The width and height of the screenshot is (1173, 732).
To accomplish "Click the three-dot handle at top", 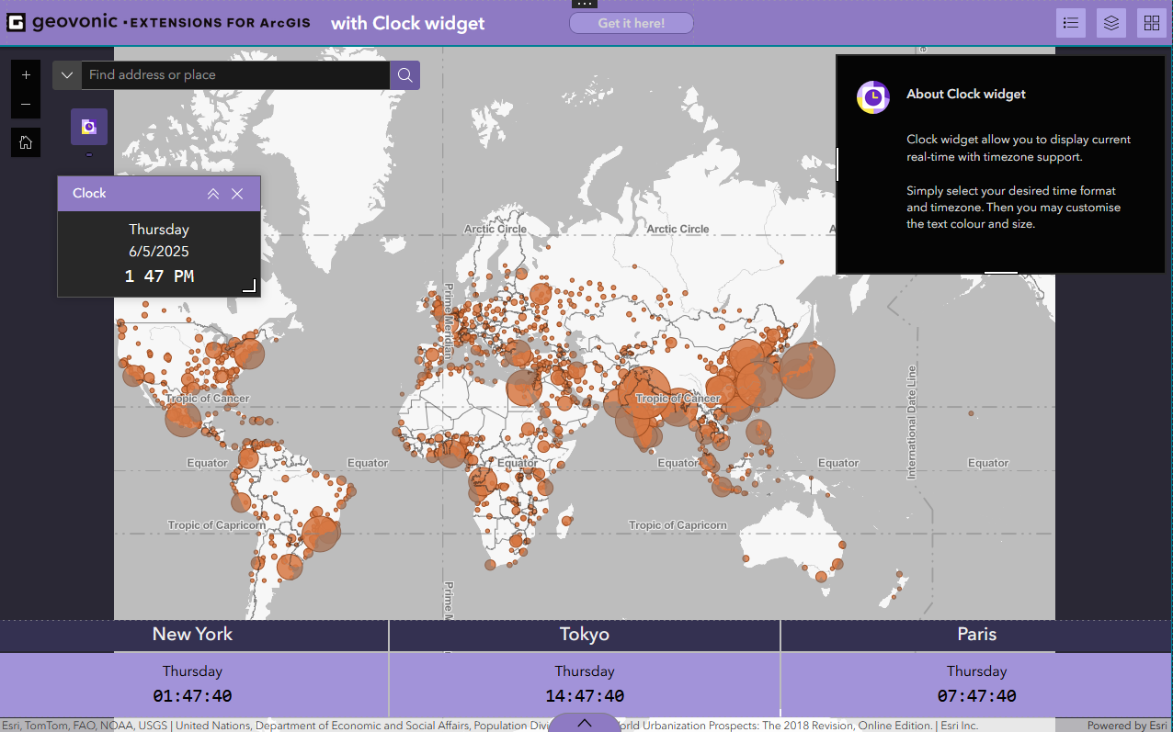I will pyautogui.click(x=585, y=5).
